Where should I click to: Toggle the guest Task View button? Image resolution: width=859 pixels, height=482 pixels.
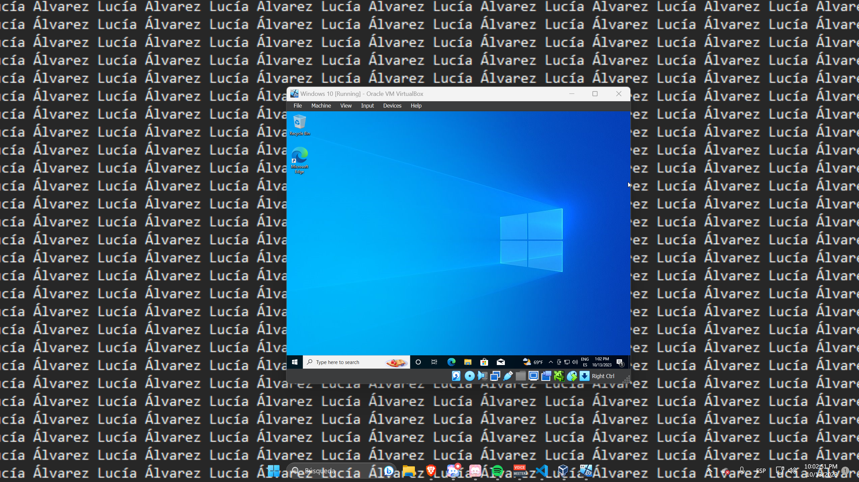(434, 362)
